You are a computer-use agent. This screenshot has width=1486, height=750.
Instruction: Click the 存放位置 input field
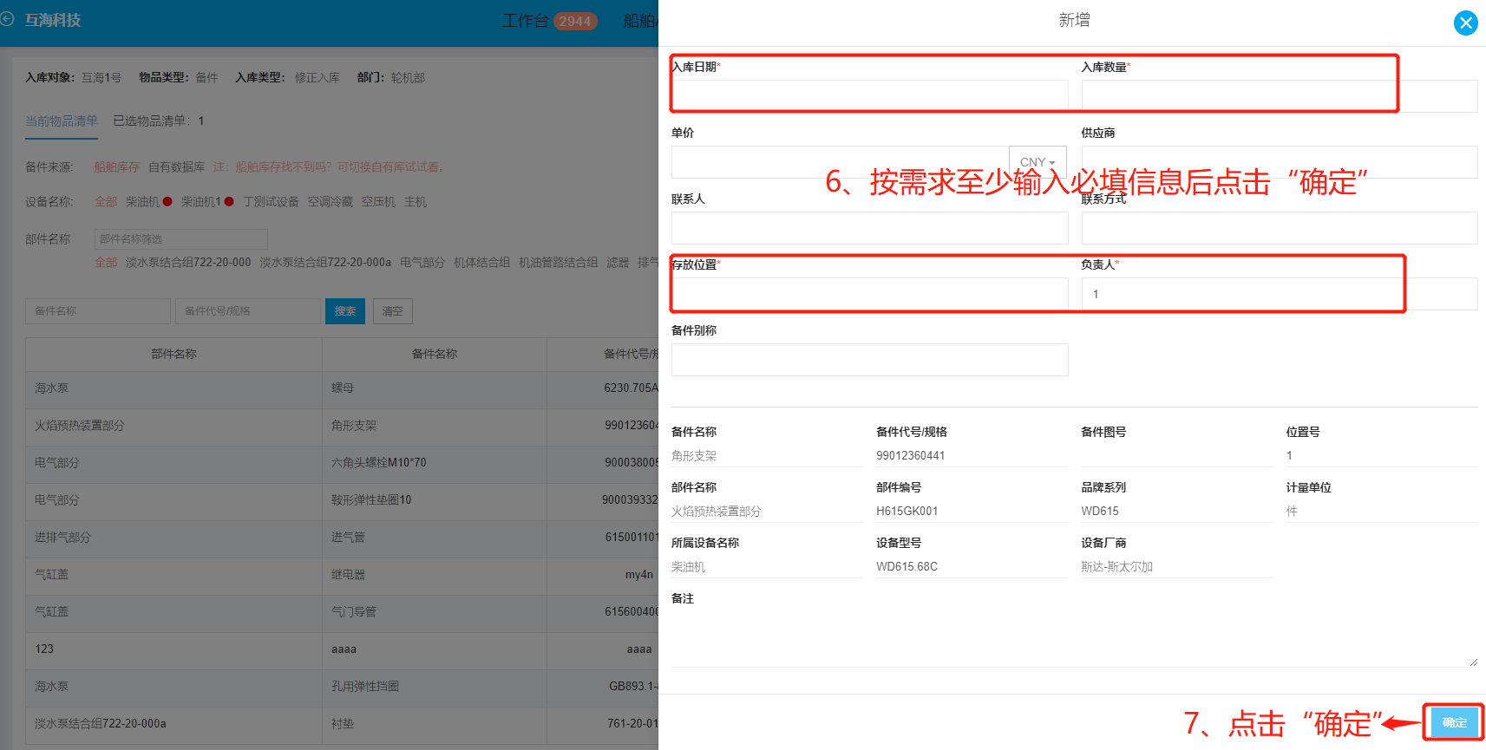[869, 294]
